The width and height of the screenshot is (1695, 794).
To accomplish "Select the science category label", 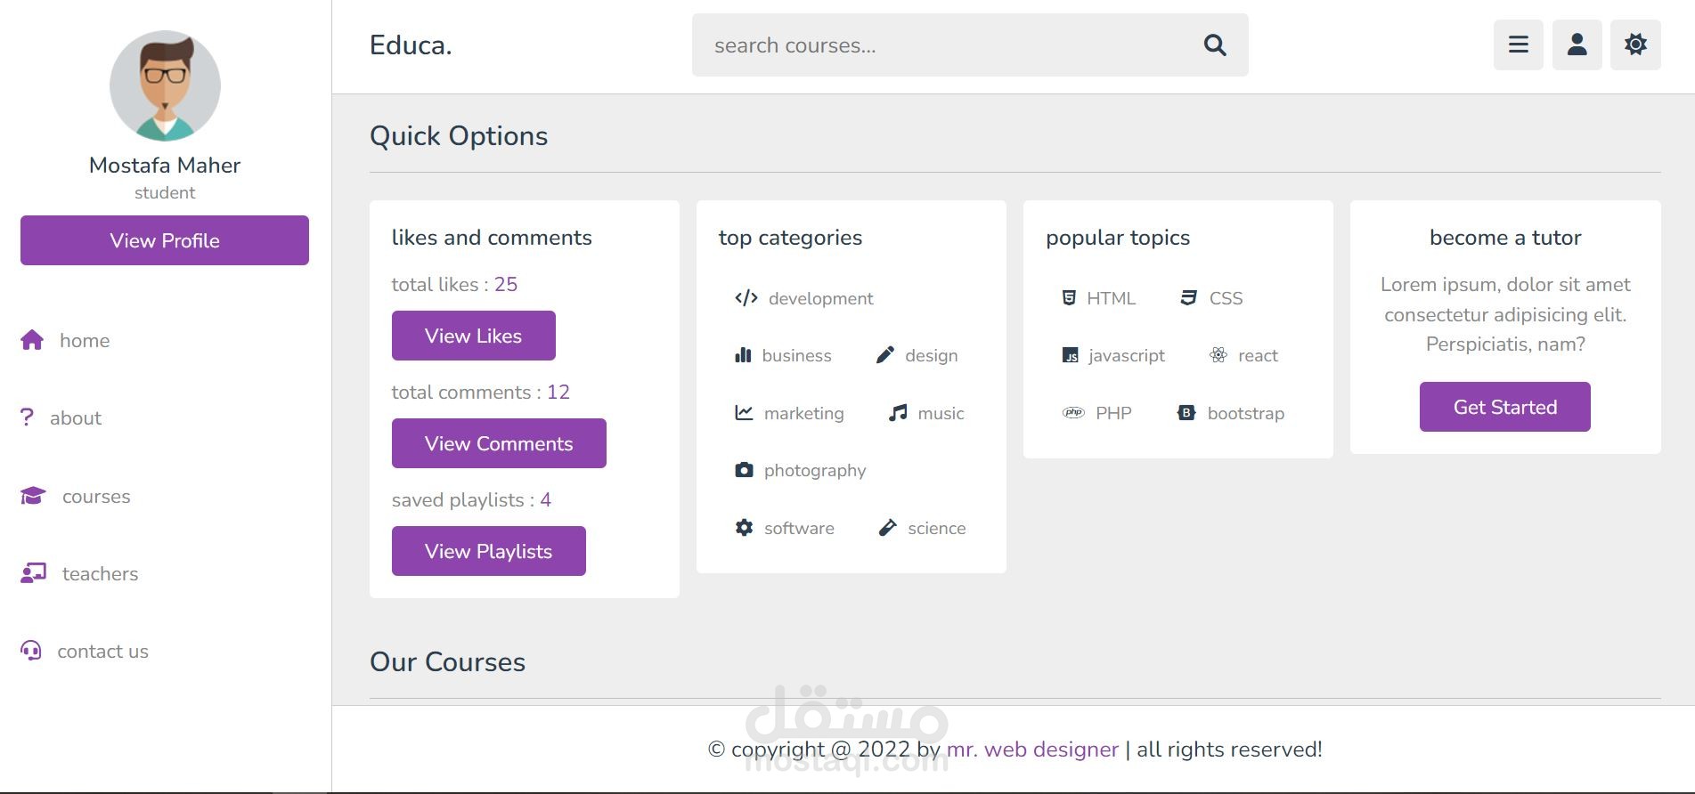I will [x=937, y=528].
